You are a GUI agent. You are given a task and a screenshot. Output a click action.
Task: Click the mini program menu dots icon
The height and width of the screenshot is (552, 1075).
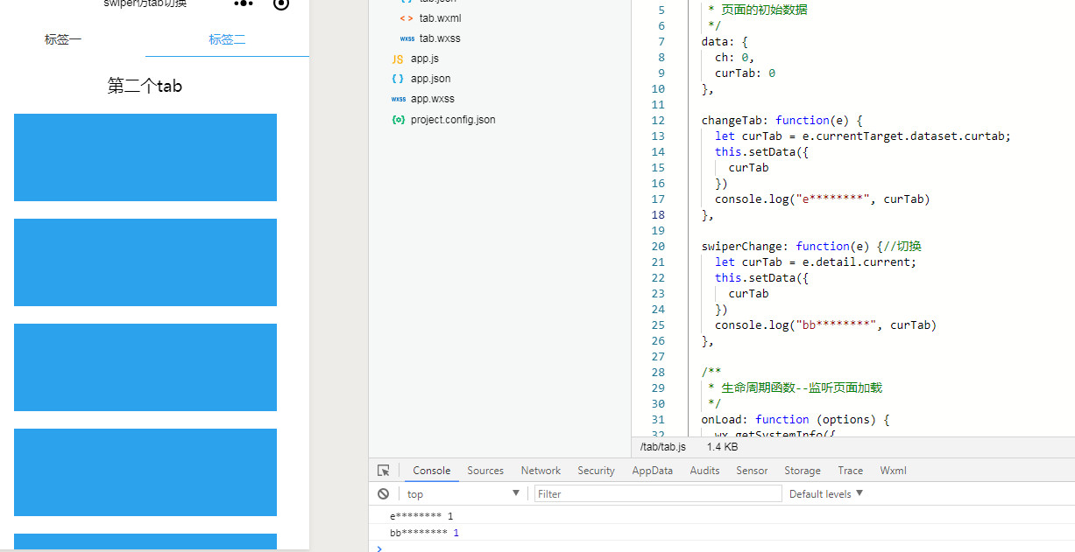(244, 3)
